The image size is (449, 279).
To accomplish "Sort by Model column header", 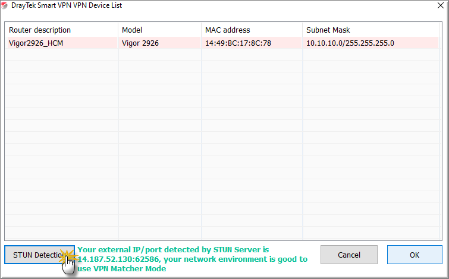I will [159, 30].
